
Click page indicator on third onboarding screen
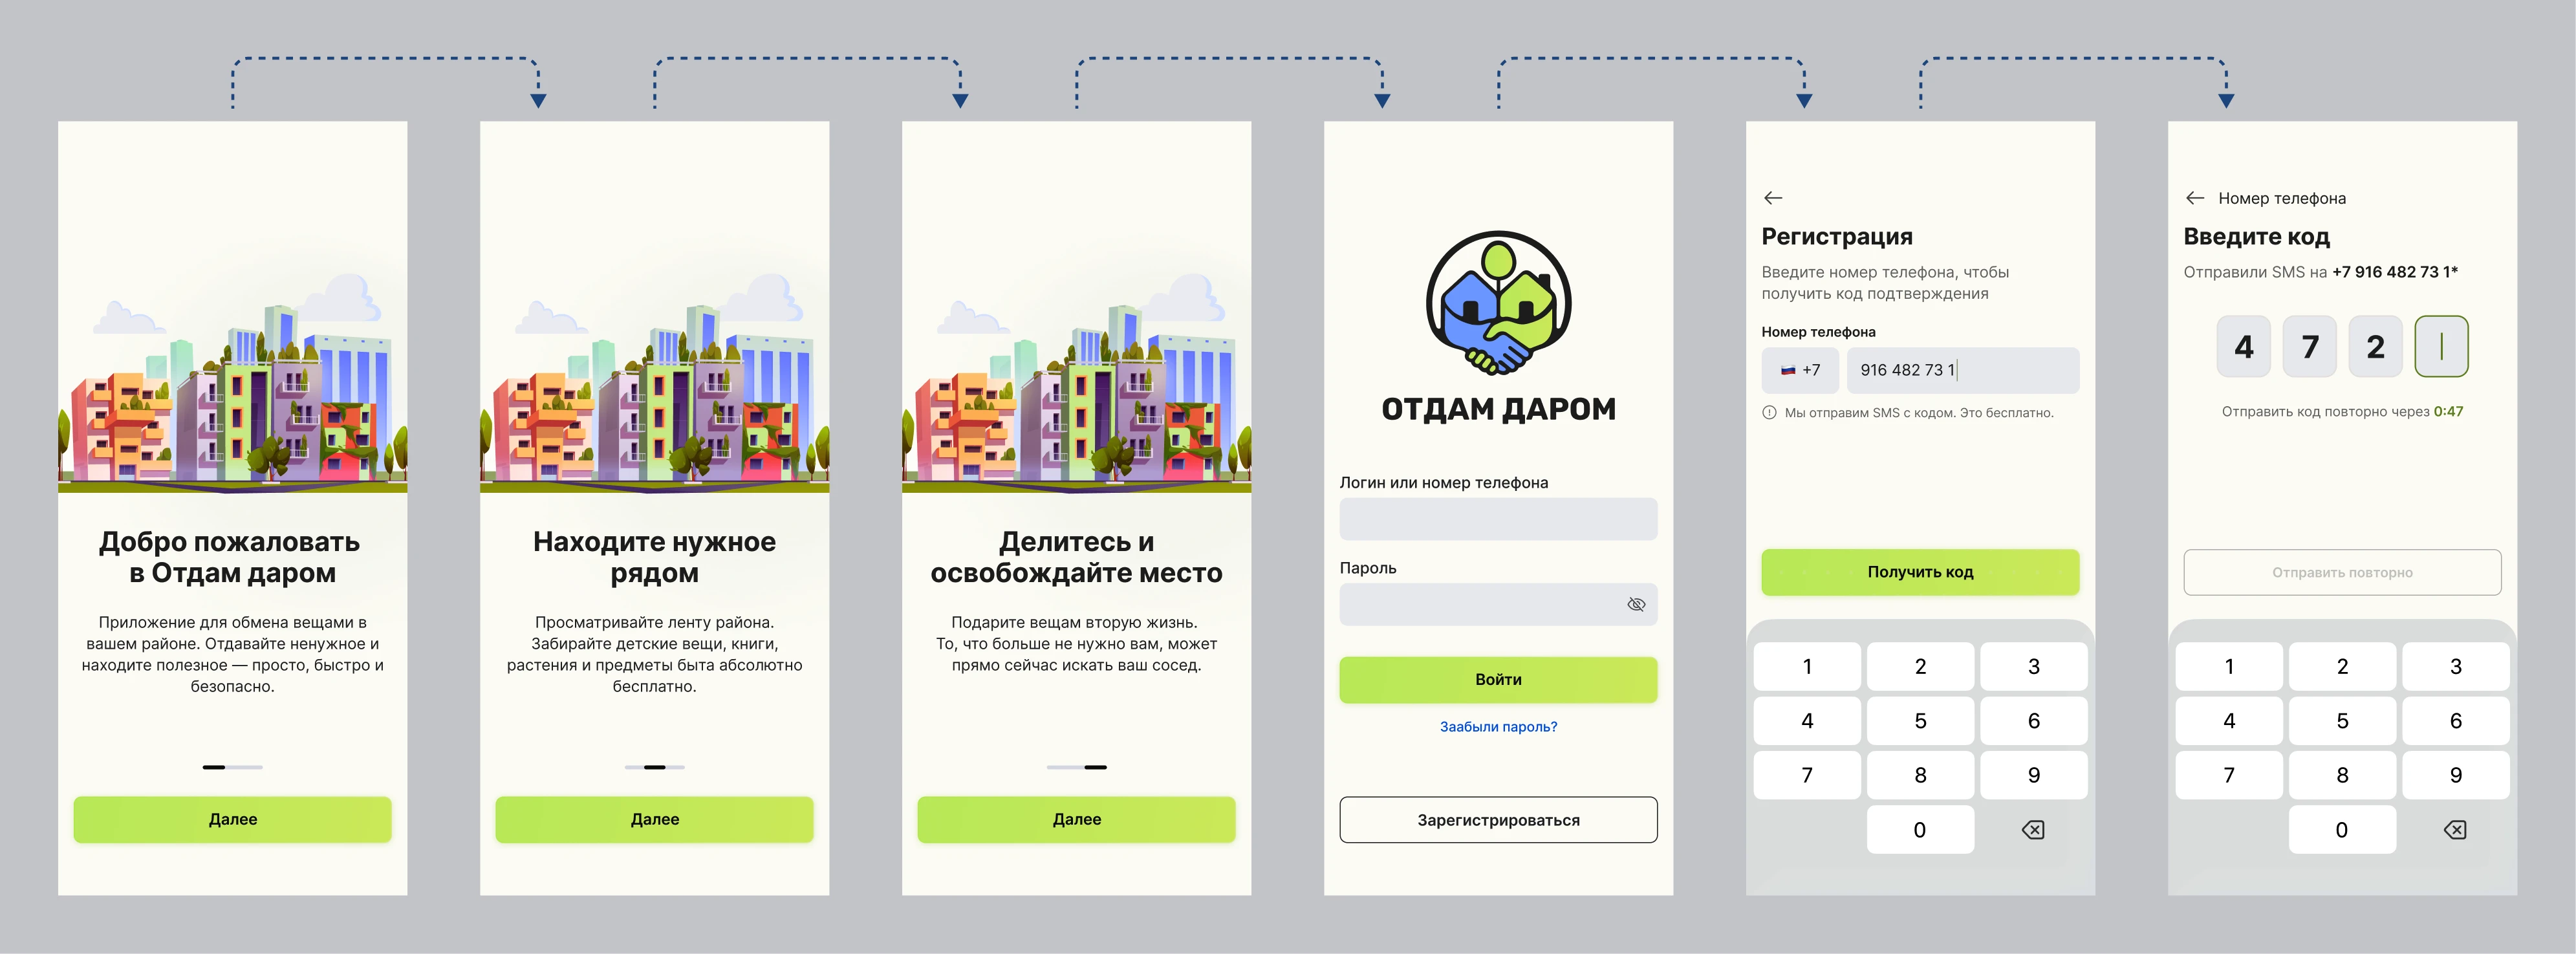point(1076,767)
